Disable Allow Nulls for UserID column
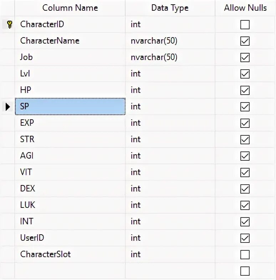 coord(245,238)
